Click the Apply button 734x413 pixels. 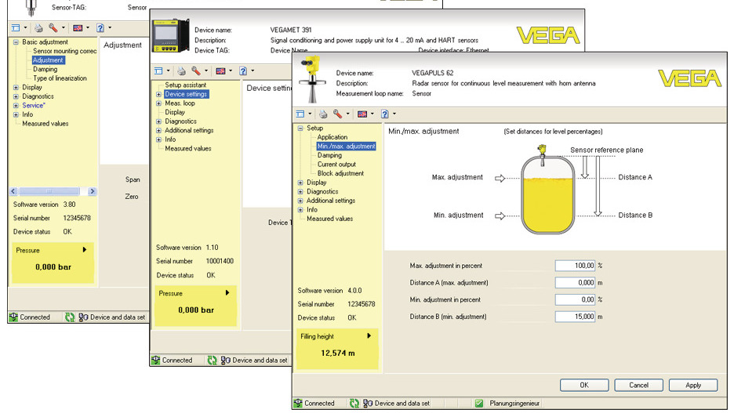point(693,385)
